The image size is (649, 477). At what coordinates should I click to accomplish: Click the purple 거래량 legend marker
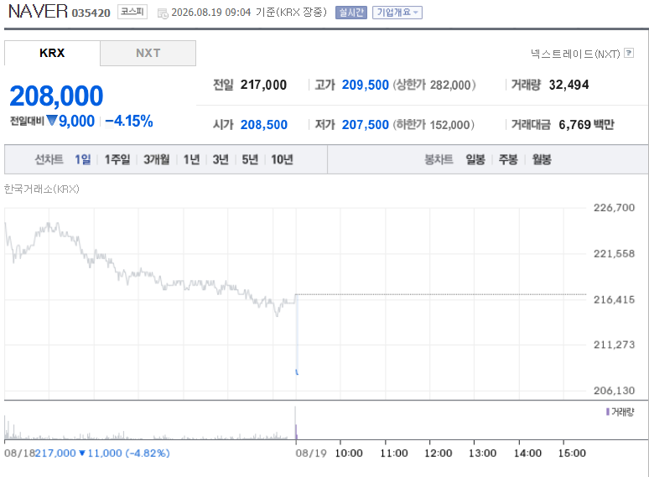[x=608, y=412]
